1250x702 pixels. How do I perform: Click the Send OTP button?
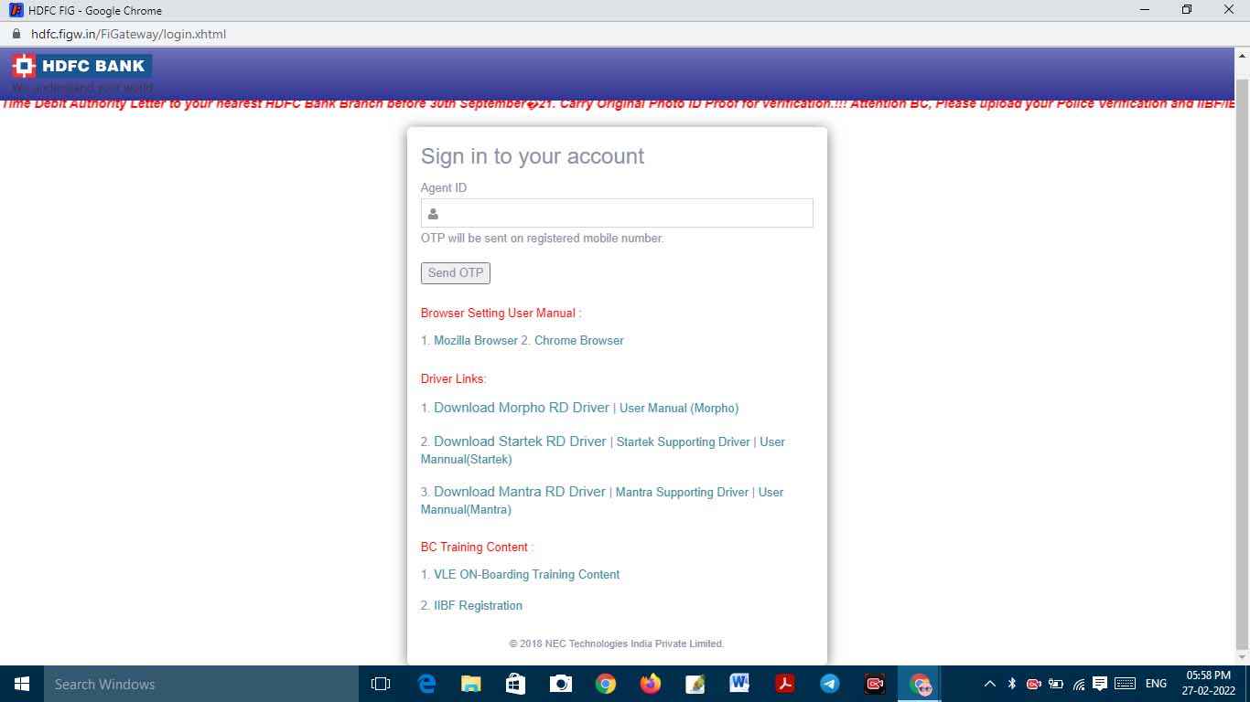click(455, 272)
